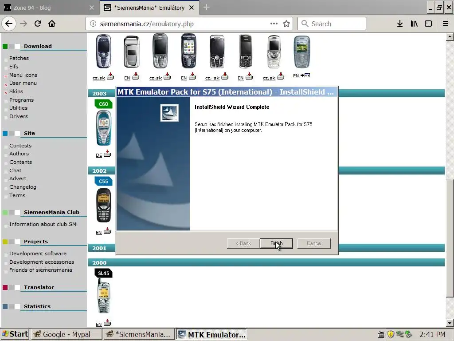This screenshot has height=341, width=454.
Task: Open the Drivers link
Action: pyautogui.click(x=19, y=116)
